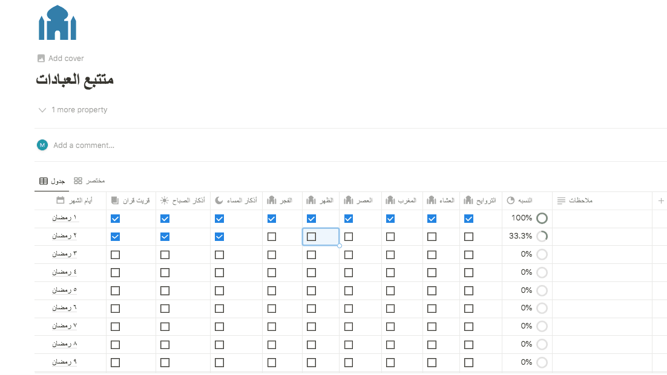667x375 pixels.
Task: Click the 33.3% progress ring for ٢ رمضان
Action: 542,237
